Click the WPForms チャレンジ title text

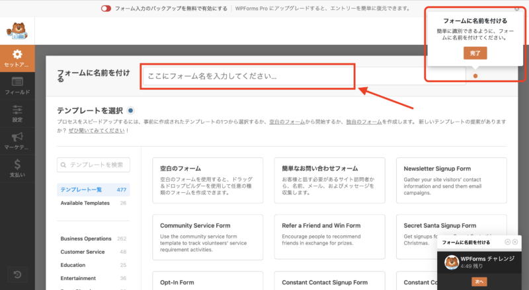(487, 259)
